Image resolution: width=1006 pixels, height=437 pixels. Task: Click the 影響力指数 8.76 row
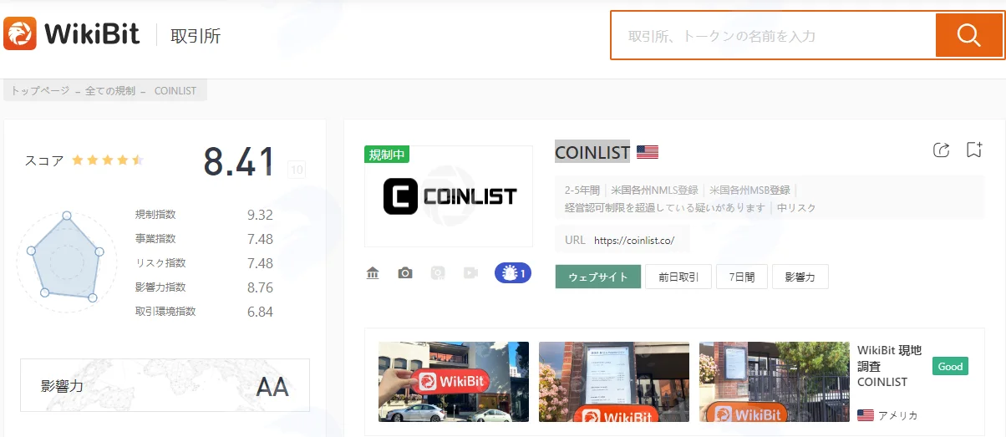[204, 287]
